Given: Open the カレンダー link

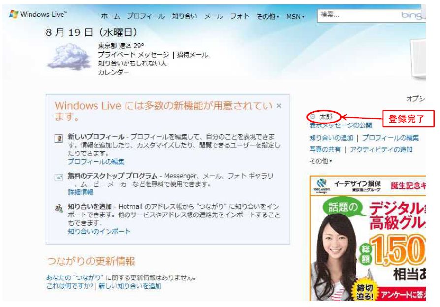Looking at the screenshot, I should coord(114,72).
